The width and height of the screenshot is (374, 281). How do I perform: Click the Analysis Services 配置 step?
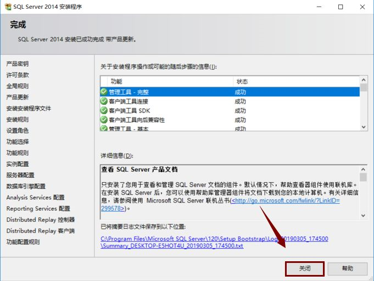[35, 198]
